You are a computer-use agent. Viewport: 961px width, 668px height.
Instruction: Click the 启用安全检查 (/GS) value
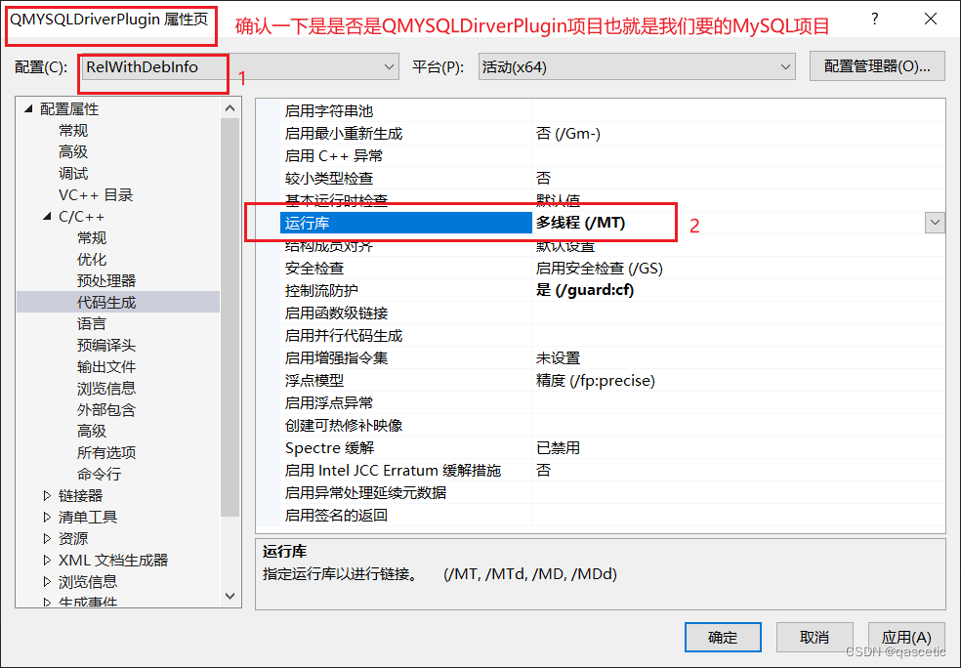click(x=599, y=268)
